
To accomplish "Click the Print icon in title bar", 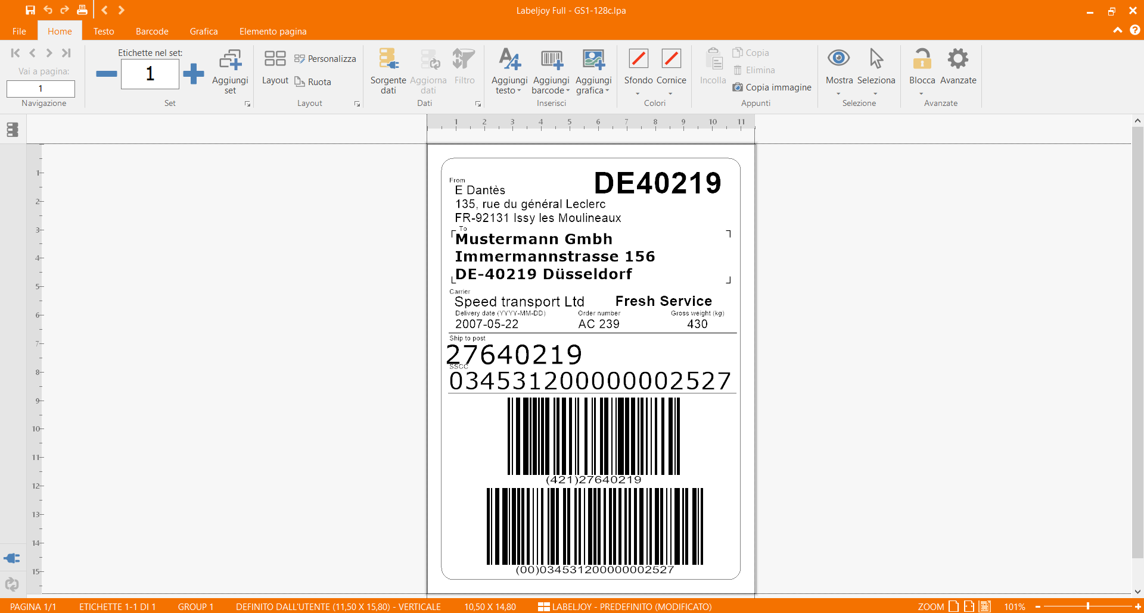I will (82, 10).
